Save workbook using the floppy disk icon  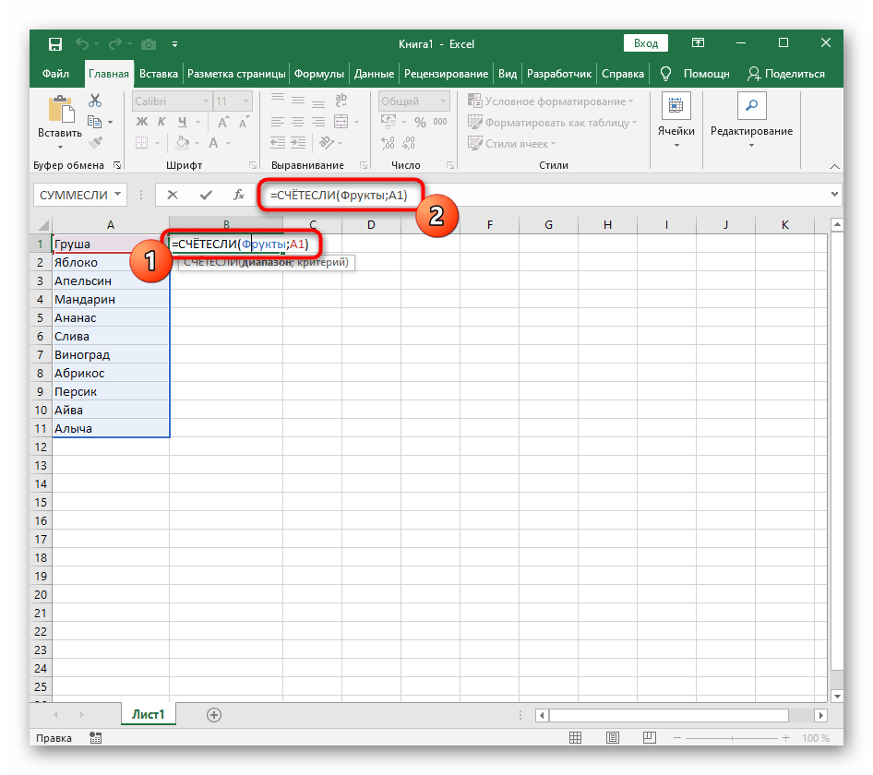point(55,43)
